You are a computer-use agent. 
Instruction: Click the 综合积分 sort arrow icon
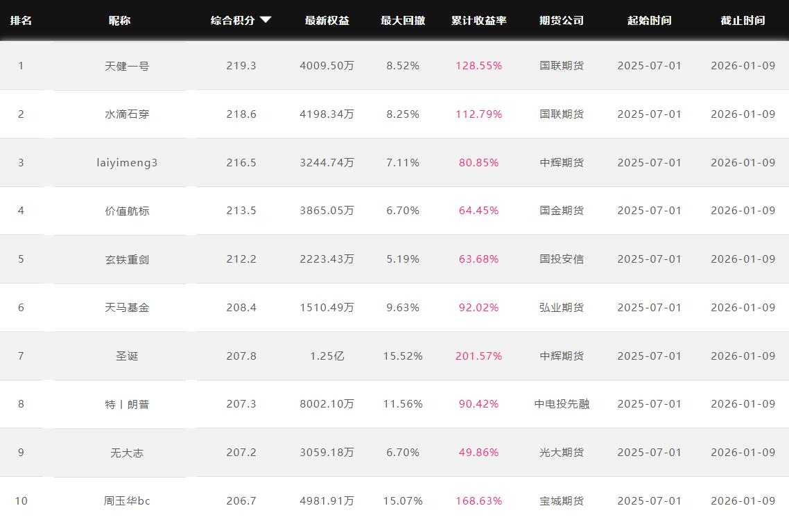pos(266,20)
